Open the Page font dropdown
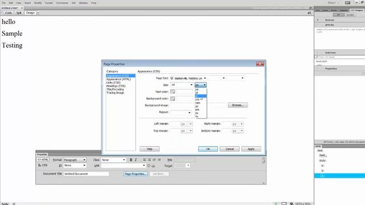The image size is (365, 205). pos(205,78)
